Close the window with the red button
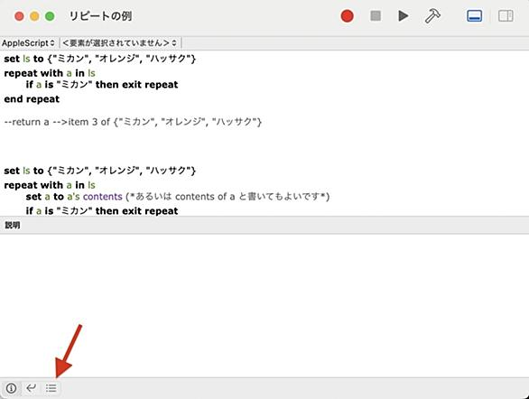 click(19, 16)
